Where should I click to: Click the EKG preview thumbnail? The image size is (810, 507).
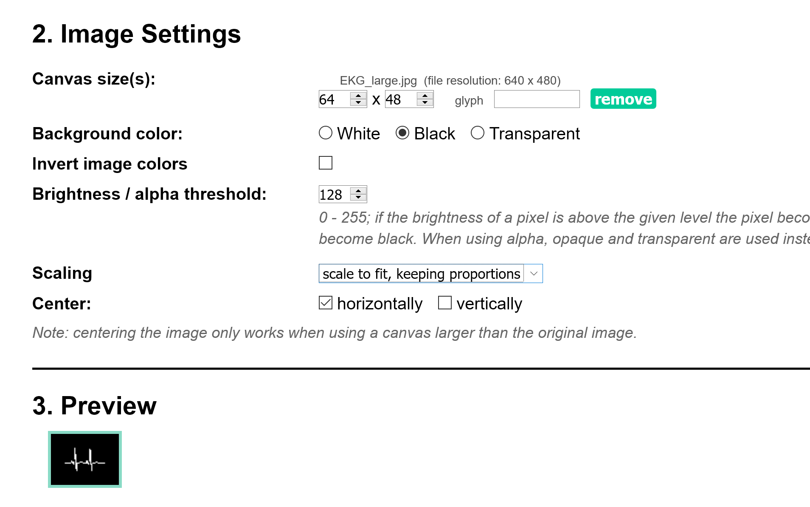coord(85,459)
